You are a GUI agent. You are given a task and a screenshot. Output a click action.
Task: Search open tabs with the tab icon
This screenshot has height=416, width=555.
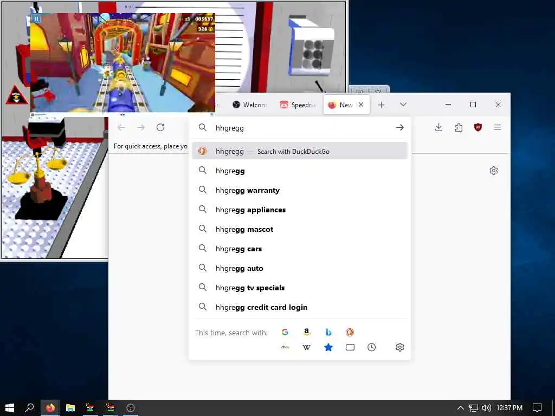point(350,347)
